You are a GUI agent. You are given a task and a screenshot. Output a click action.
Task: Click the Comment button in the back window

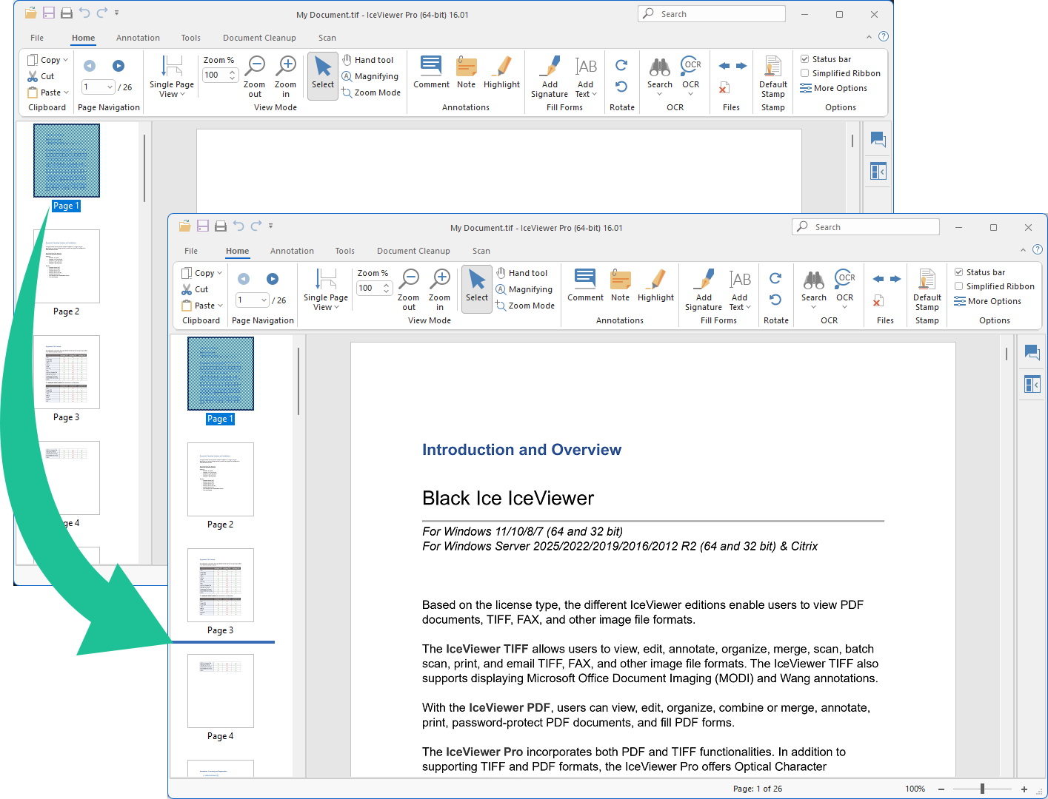click(431, 73)
